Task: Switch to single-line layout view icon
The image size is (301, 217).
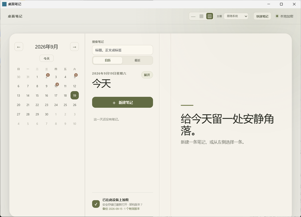Action: [x=193, y=16]
